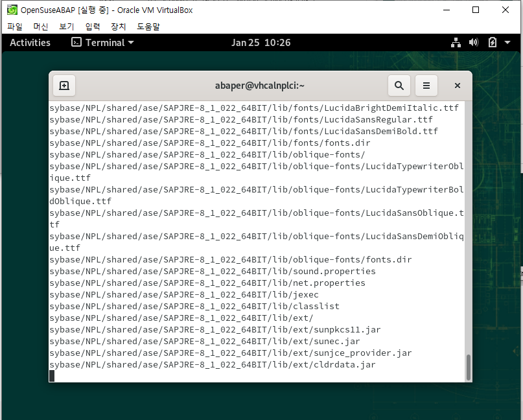The height and width of the screenshot is (420, 523).
Task: Click the network status icon
Action: (456, 43)
